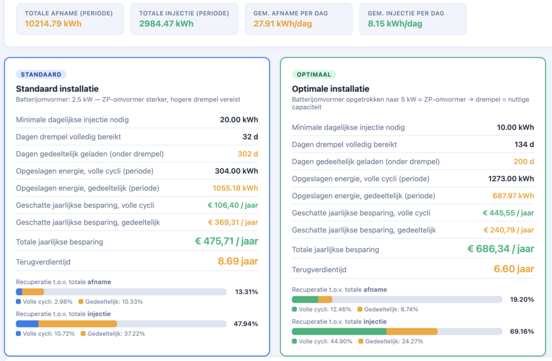Click the Optimale installatie heading
Image resolution: width=552 pixels, height=361 pixels.
[330, 89]
